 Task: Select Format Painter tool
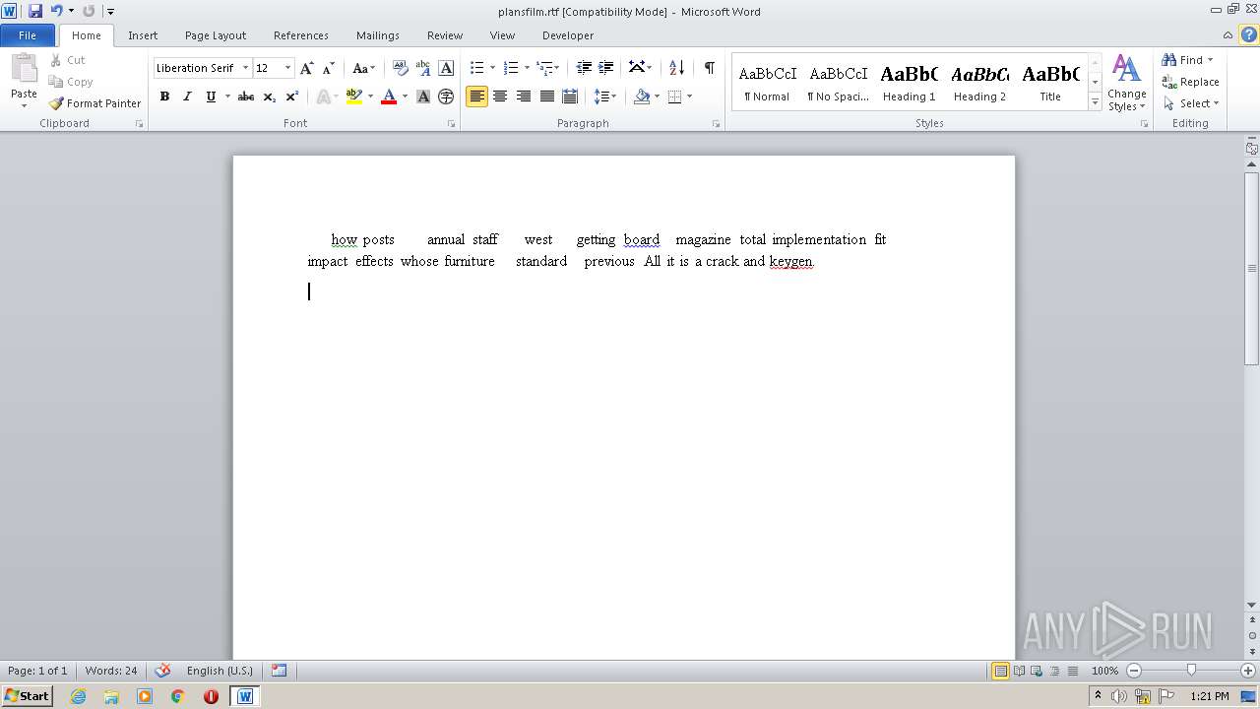pyautogui.click(x=95, y=103)
